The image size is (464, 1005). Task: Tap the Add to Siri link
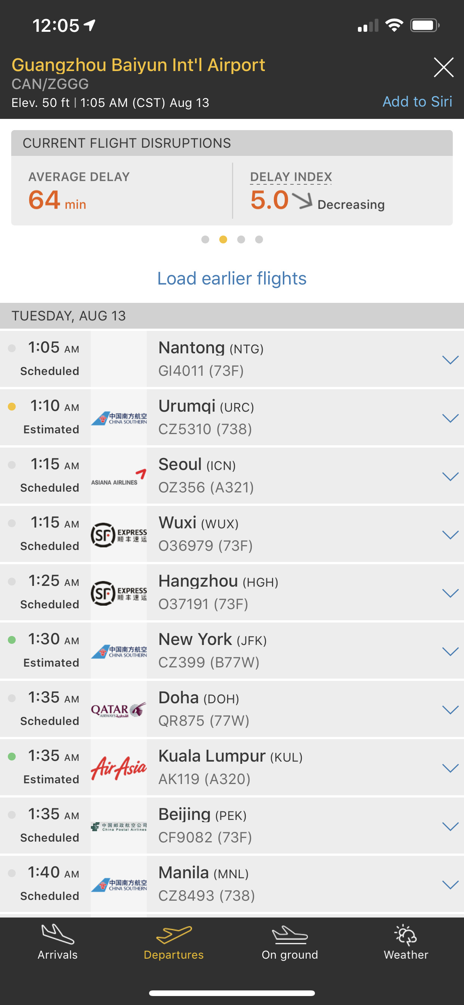pos(417,101)
